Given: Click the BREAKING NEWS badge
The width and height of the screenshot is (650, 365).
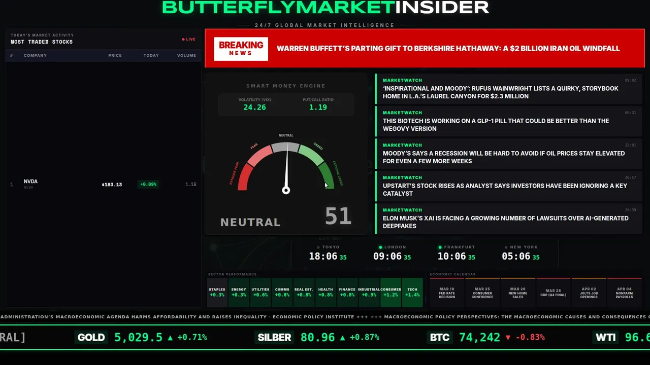Looking at the screenshot, I should [x=241, y=49].
